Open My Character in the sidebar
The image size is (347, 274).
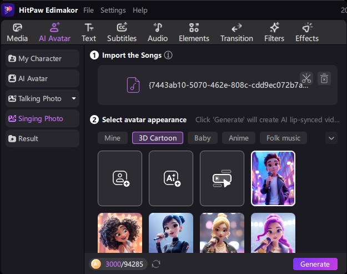tap(42, 58)
